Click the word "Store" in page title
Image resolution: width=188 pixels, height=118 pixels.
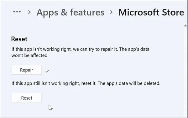(173, 12)
